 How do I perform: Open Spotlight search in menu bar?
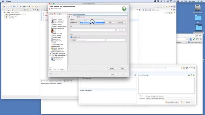(198, 1)
